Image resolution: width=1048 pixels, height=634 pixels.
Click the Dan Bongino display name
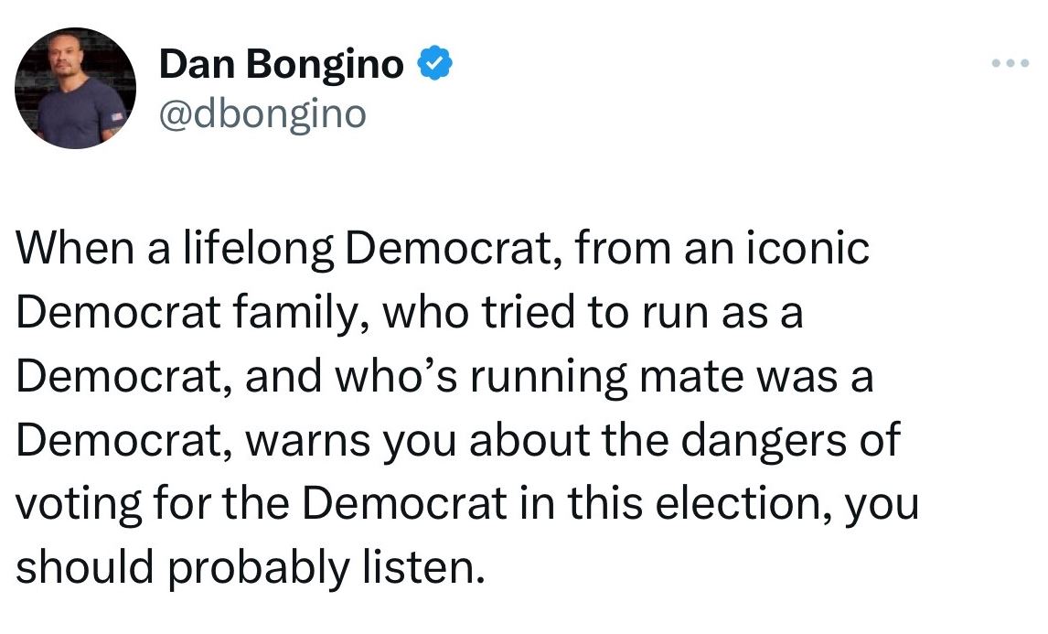[282, 65]
